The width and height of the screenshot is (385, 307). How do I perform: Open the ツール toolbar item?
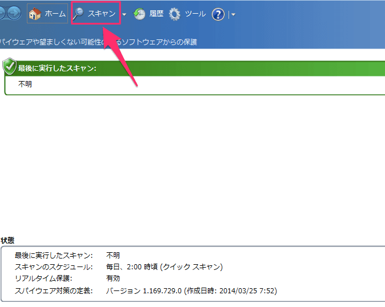click(195, 14)
